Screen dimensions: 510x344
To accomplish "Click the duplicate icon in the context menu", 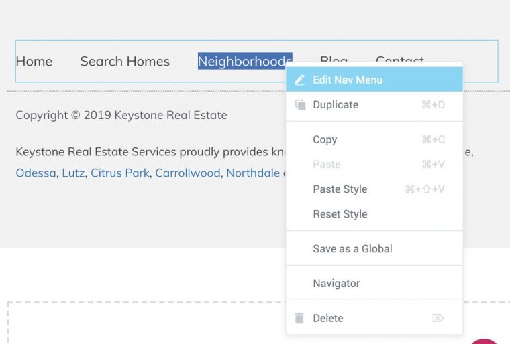I will click(300, 105).
